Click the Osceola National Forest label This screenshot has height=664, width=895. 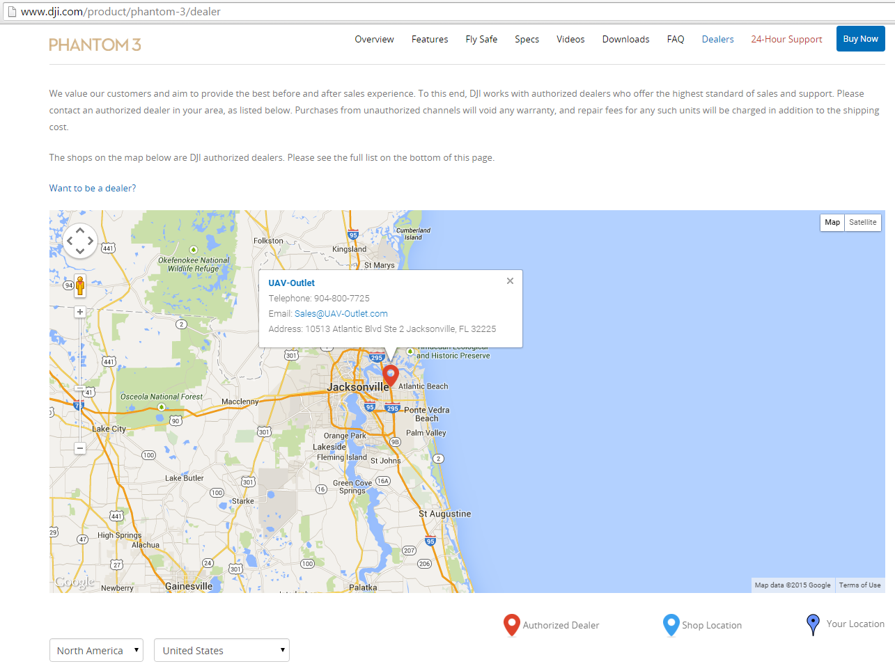[162, 397]
